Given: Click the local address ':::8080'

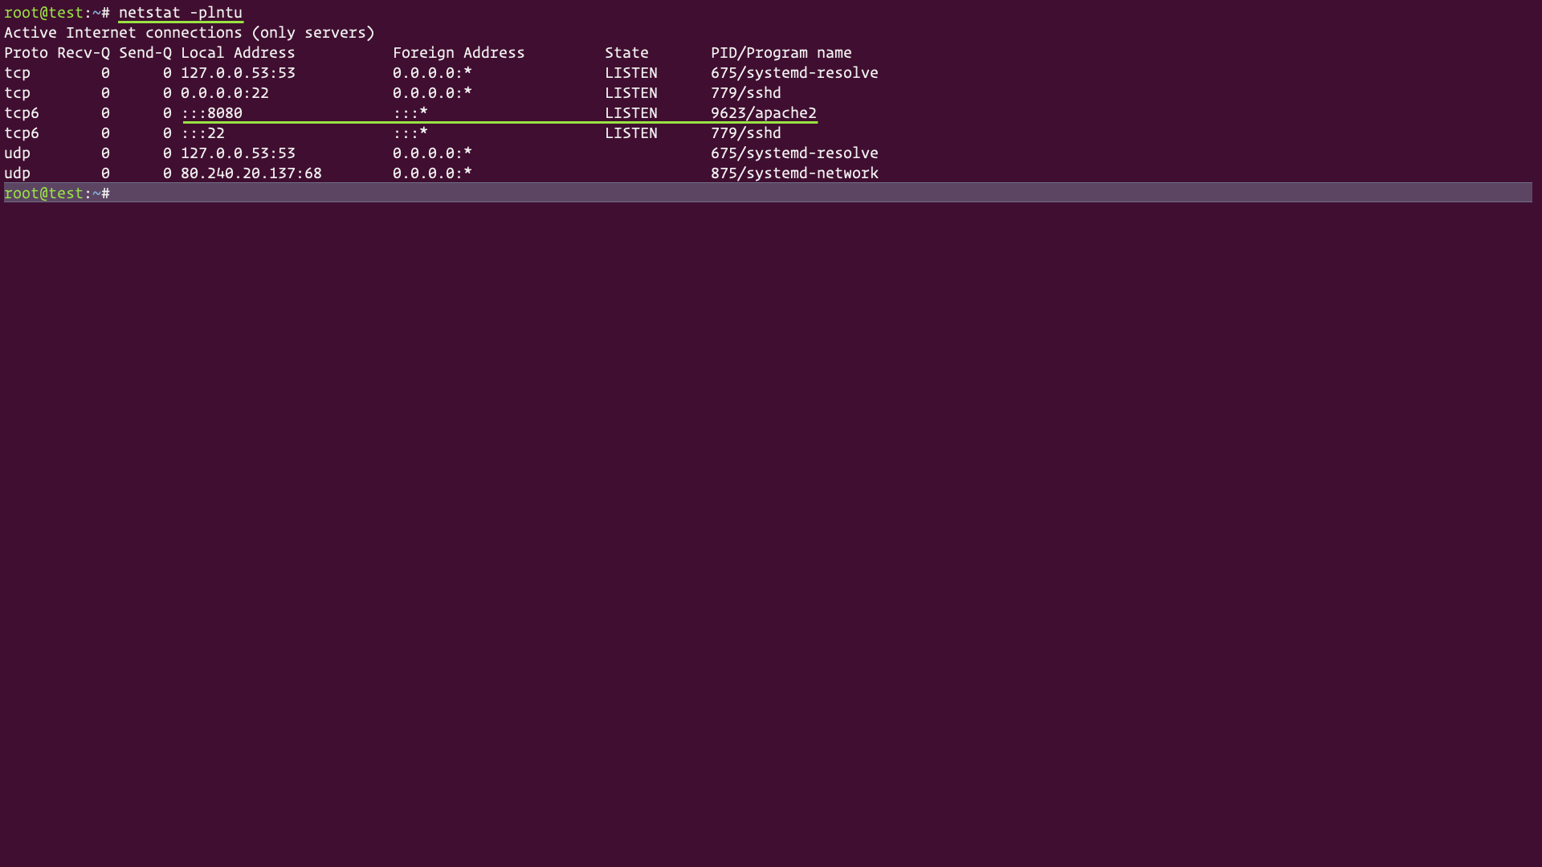Looking at the screenshot, I should click(212, 113).
